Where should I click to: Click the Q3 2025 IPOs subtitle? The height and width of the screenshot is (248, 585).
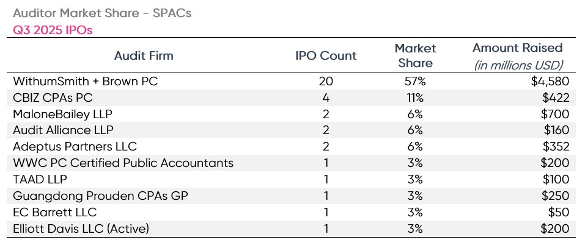pos(53,29)
